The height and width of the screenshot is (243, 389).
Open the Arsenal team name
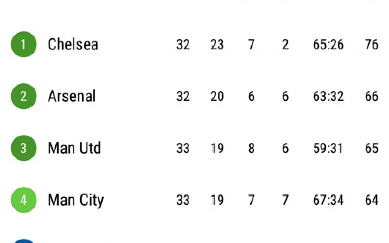click(x=72, y=96)
